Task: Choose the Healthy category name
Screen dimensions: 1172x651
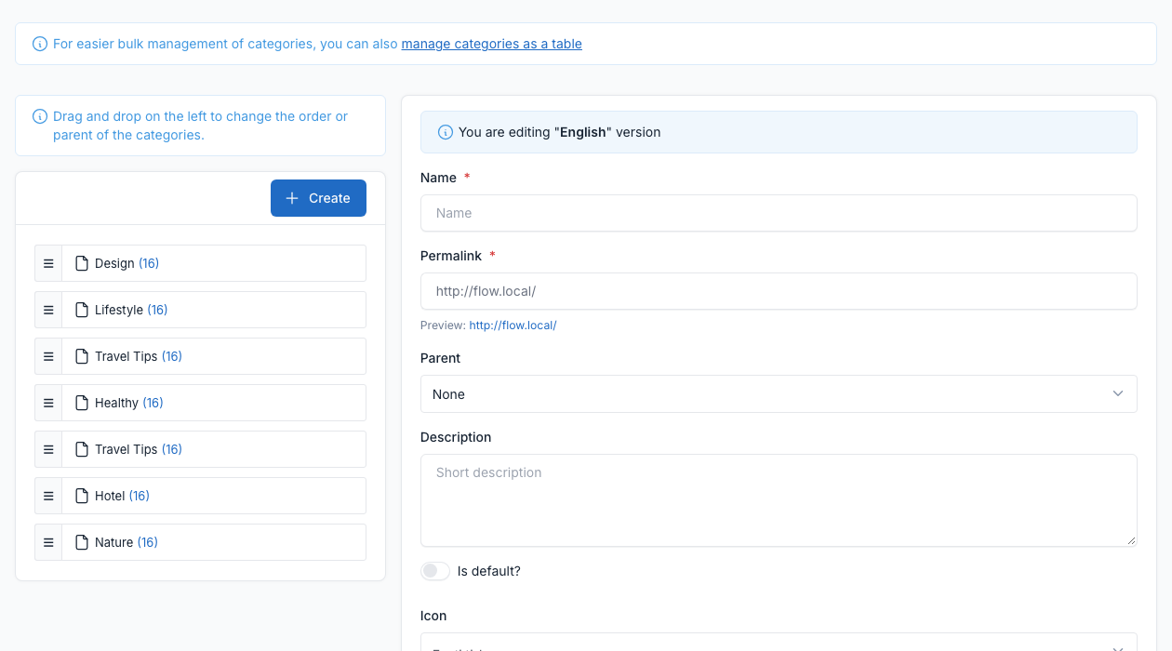Action: coord(116,403)
